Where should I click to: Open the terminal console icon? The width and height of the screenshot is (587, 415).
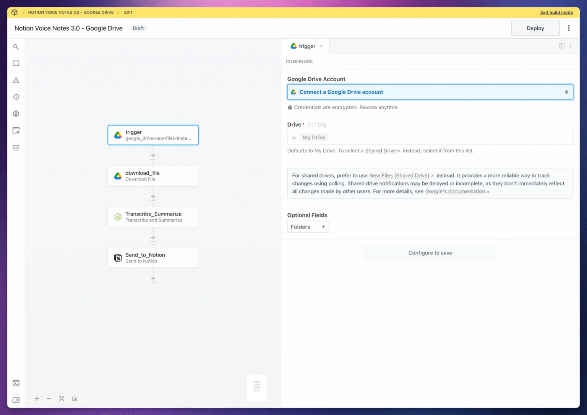pos(16,383)
